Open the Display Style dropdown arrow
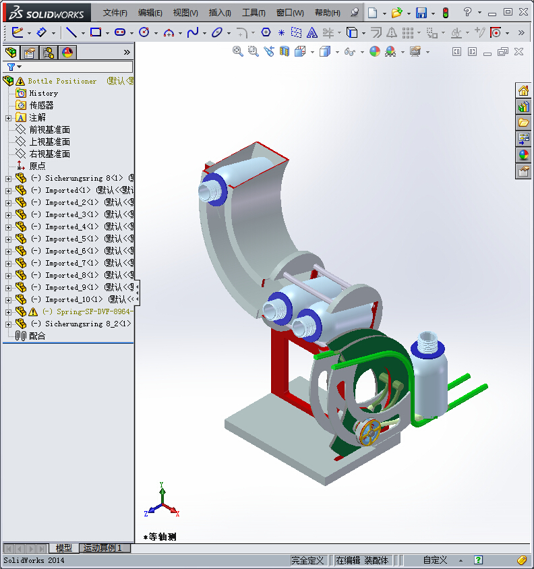 [x=337, y=53]
